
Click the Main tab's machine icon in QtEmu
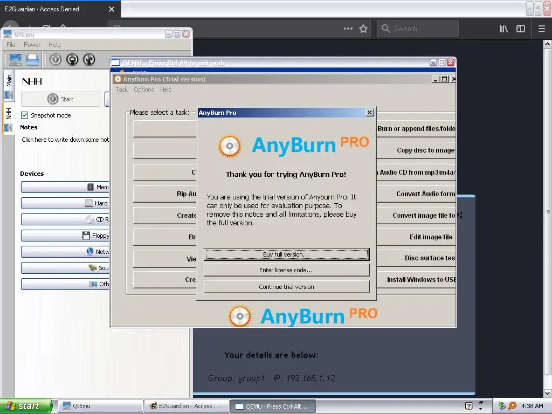(9, 95)
